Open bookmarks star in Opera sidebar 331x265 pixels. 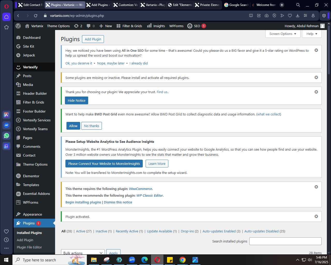coord(6,27)
